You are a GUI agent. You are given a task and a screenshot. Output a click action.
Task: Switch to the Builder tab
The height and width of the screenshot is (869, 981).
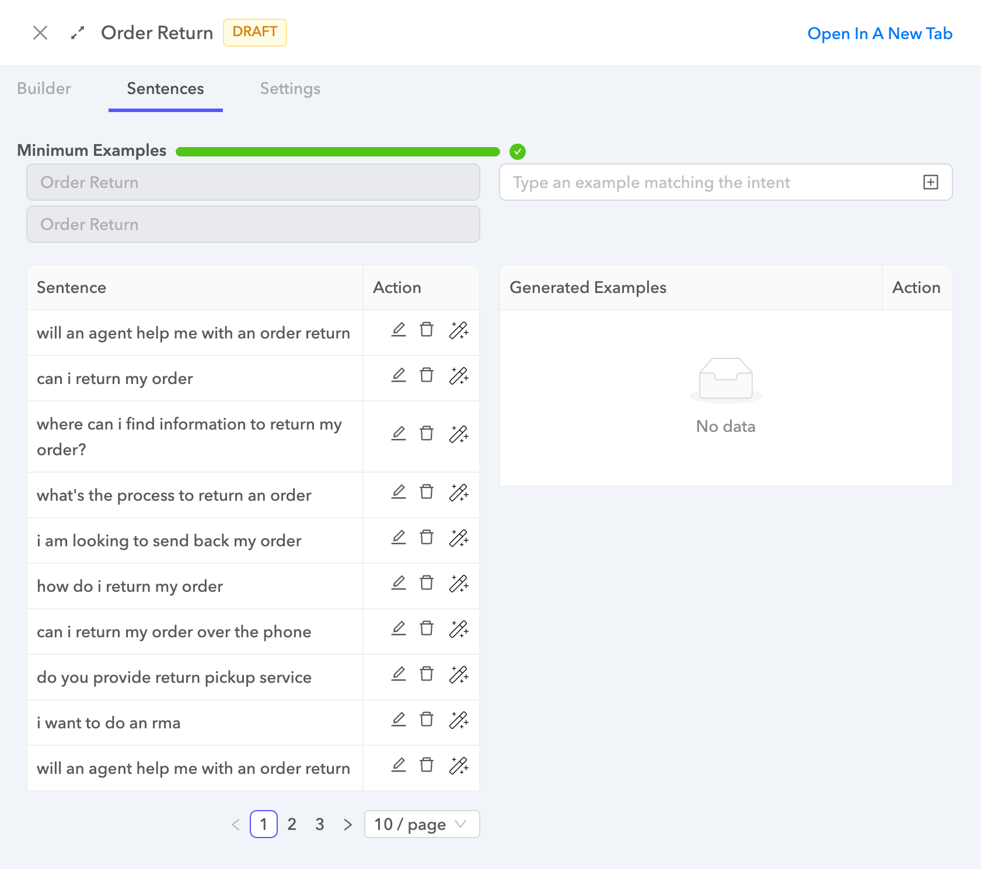point(44,89)
